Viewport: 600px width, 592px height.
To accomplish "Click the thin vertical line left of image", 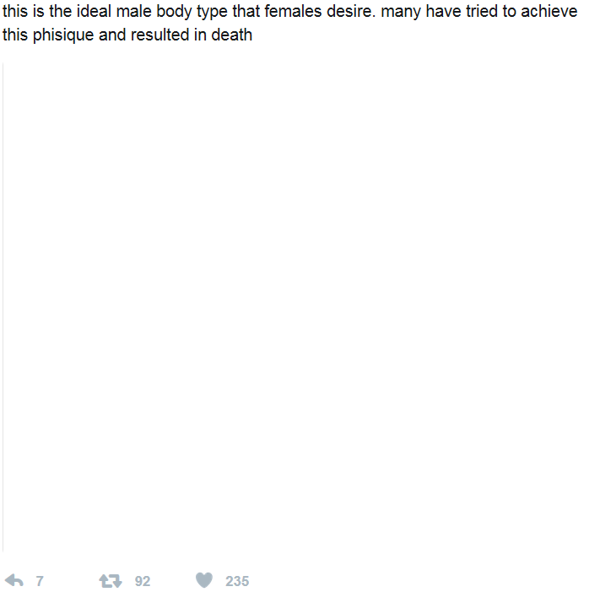I will pyautogui.click(x=3, y=307).
